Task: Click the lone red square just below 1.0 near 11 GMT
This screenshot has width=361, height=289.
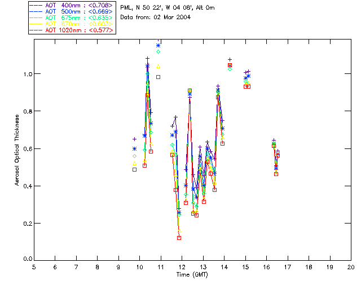Action: point(158,77)
